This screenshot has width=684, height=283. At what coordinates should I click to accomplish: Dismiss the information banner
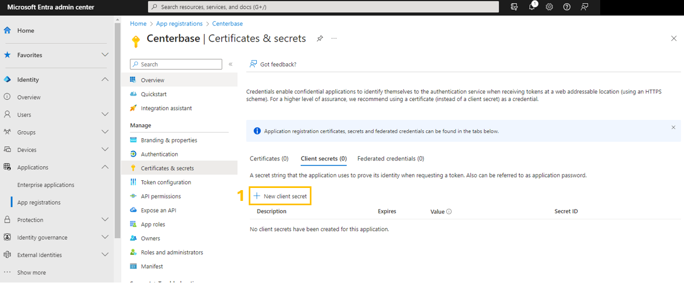pos(673,127)
